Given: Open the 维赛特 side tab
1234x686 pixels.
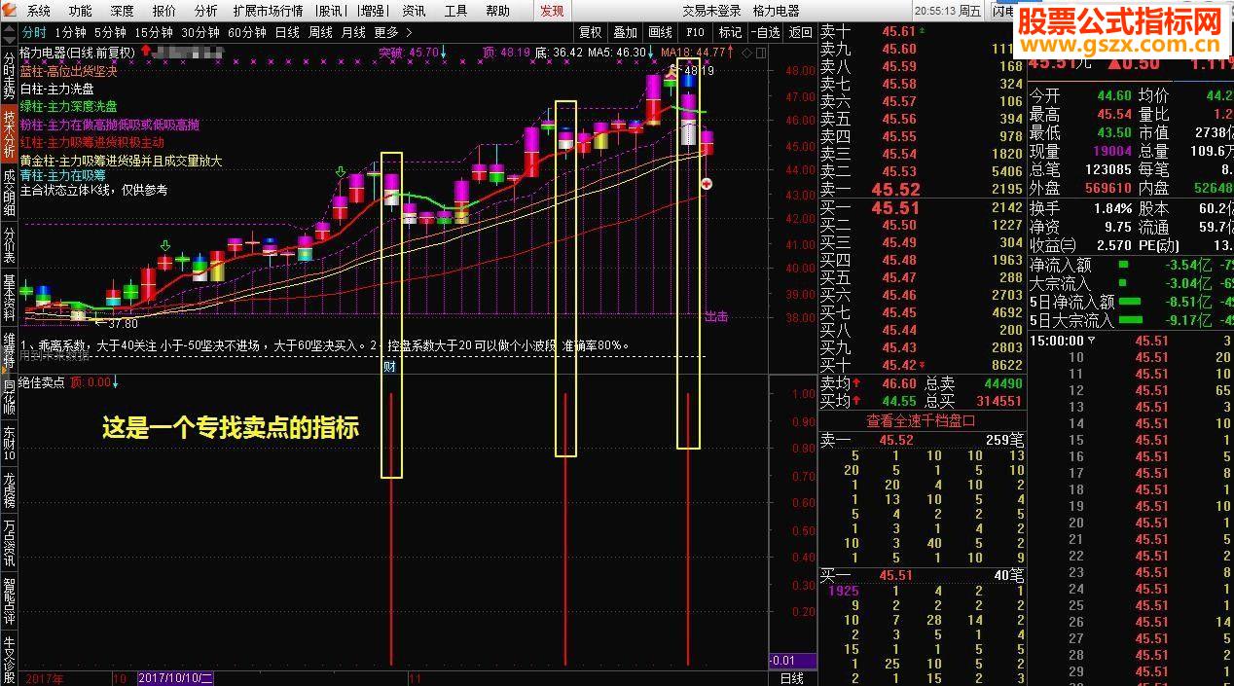Looking at the screenshot, I should click(x=9, y=350).
